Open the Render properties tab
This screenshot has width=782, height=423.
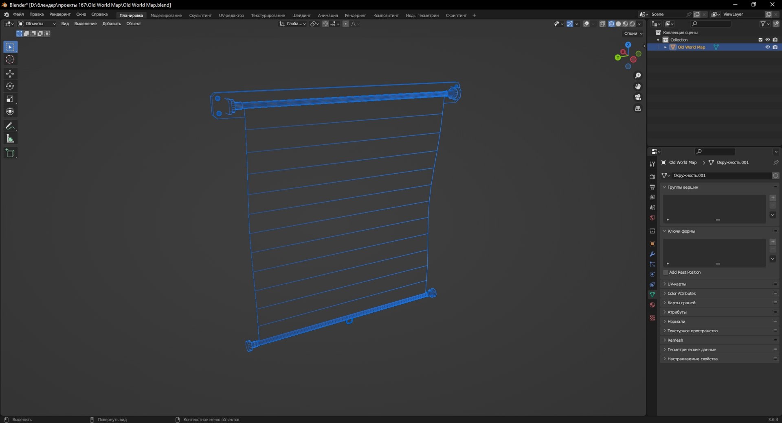pos(652,177)
